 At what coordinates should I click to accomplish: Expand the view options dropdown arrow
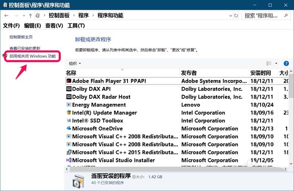pos(276,63)
